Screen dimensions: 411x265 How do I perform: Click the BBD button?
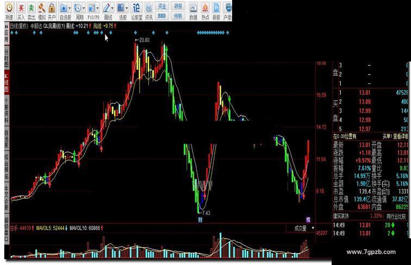coord(162,16)
